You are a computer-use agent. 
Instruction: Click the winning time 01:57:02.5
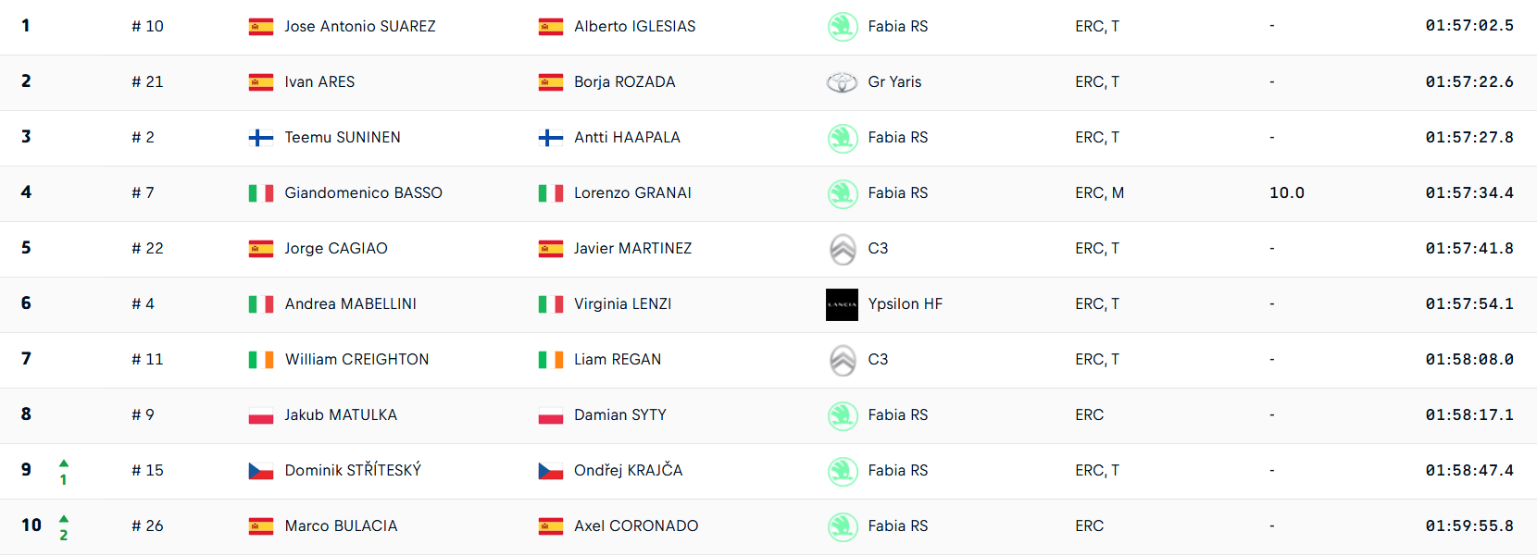tap(1468, 27)
